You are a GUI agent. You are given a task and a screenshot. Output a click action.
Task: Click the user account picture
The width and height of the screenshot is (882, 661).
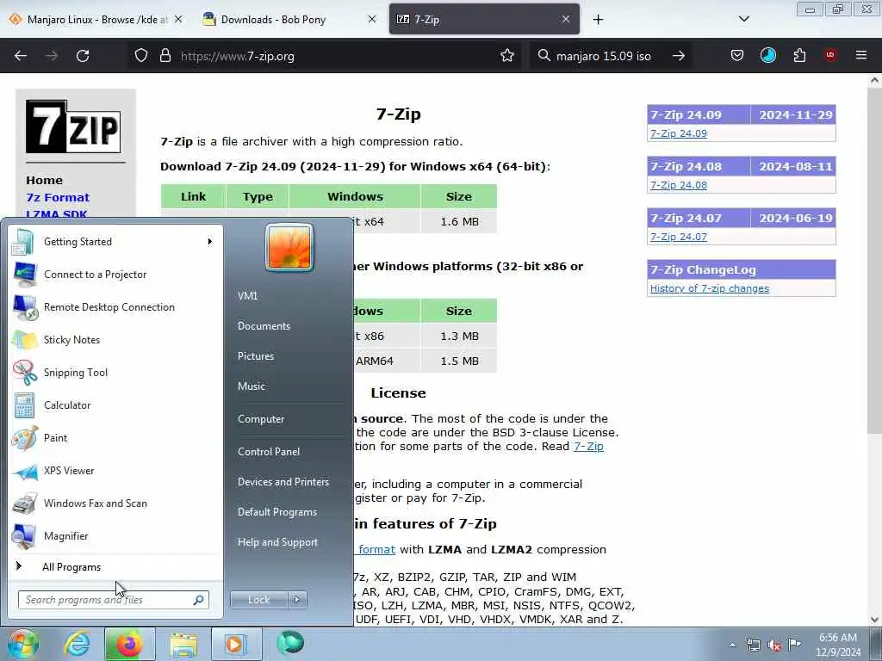pos(289,247)
